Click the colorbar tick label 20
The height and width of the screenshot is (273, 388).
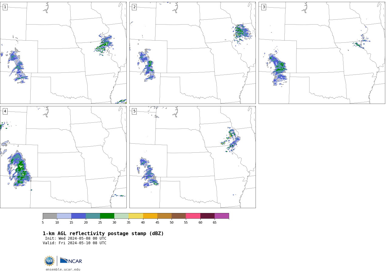pos(86,223)
